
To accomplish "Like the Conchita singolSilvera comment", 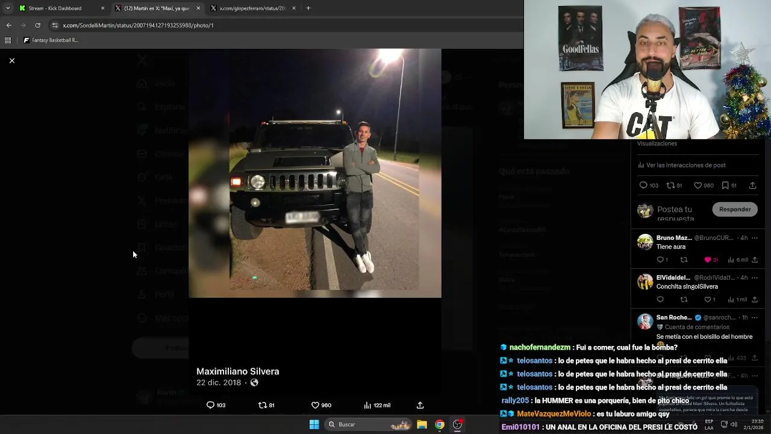I will 710,300.
